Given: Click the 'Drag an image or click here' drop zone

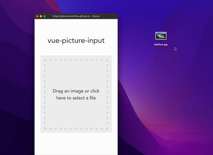Looking at the screenshot, I should [76, 94].
